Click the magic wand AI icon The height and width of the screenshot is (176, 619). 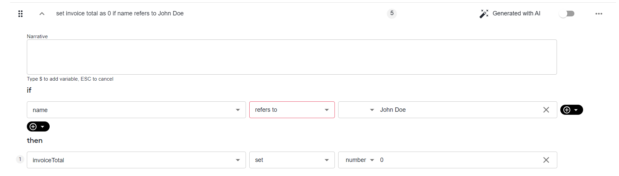[x=484, y=14]
